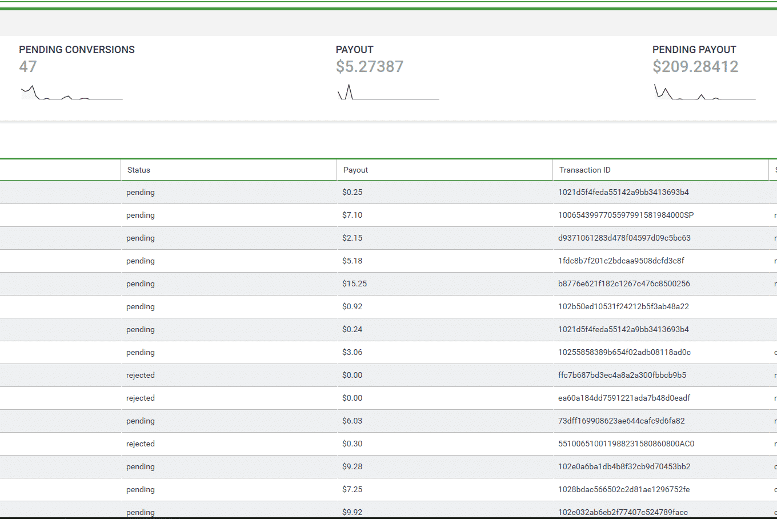Click the pending payout total $209.28412
The width and height of the screenshot is (777, 519).
(695, 67)
